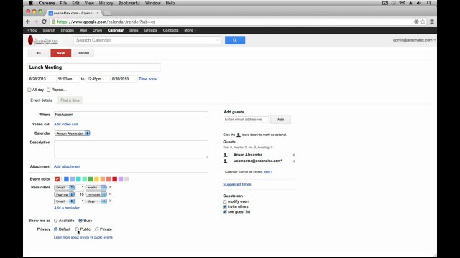Set Show me as Busy
Image resolution: width=460 pixels, height=258 pixels.
coord(80,221)
